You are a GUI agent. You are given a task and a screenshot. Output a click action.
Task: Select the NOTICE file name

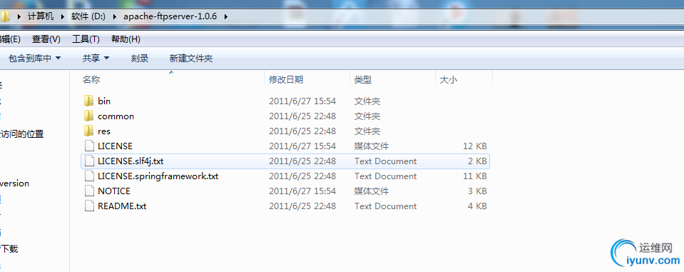(114, 191)
